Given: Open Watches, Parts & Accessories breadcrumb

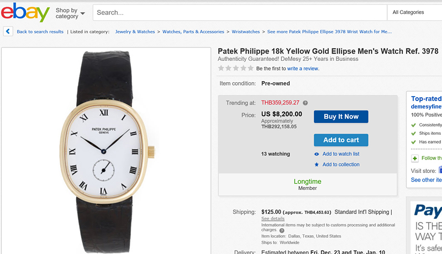Looking at the screenshot, I should click(x=193, y=32).
